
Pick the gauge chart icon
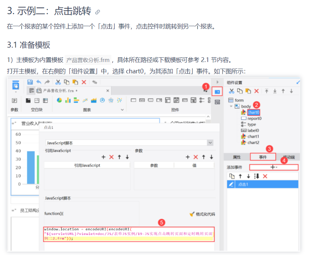pyautogui.click(x=103, y=100)
